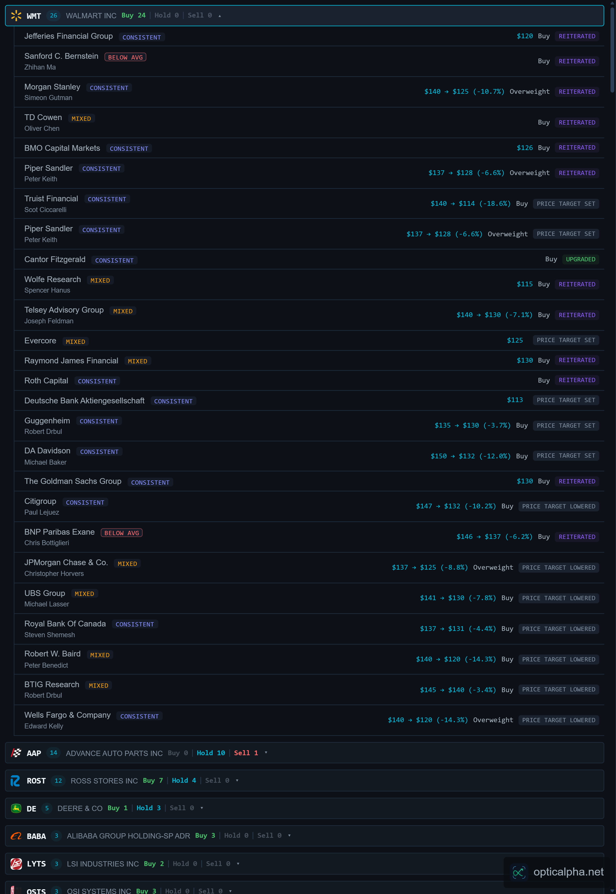Click the WMT analyst count badge 26
This screenshot has width=616, height=894.
[53, 16]
